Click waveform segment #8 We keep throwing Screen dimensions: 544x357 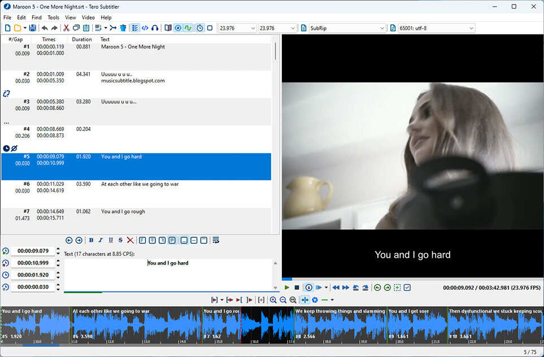click(x=340, y=325)
